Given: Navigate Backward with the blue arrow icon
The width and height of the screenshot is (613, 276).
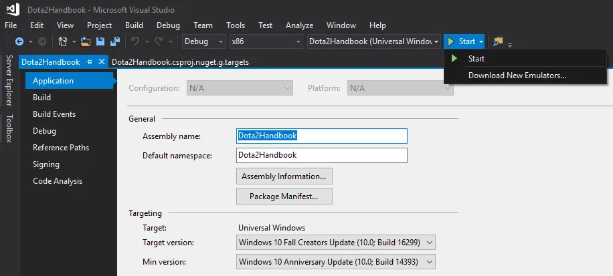Looking at the screenshot, I should [x=19, y=41].
